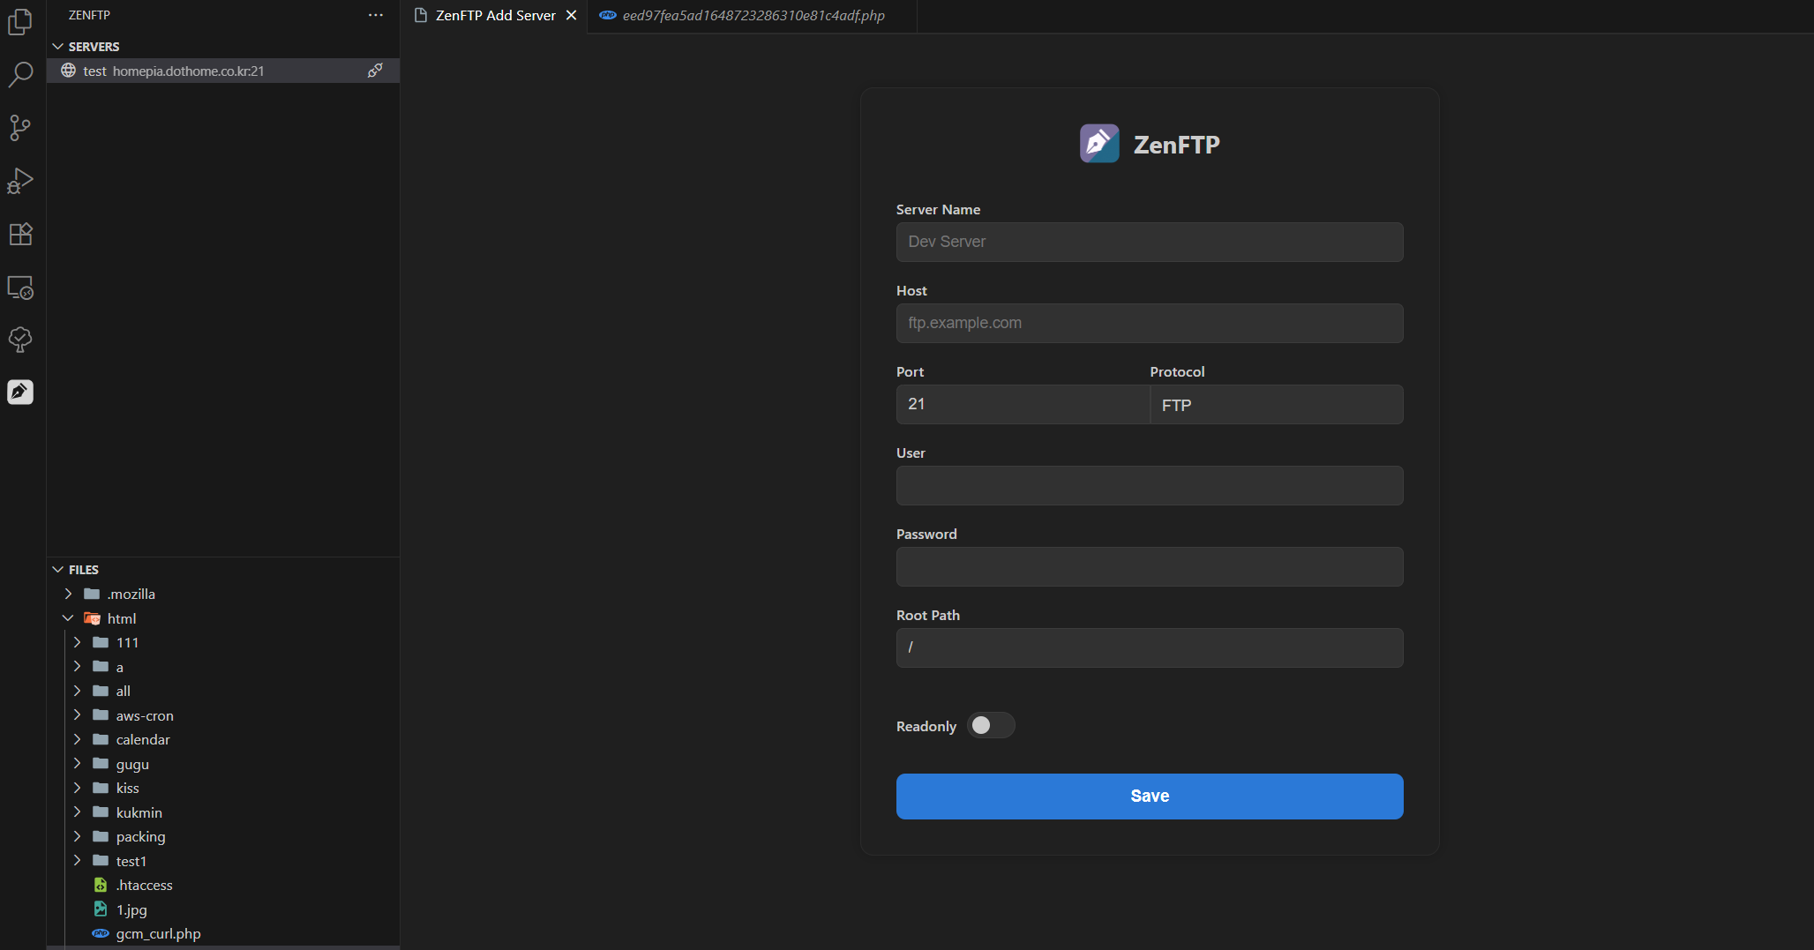Click the Port field showing 21
Viewport: 1814px width, 950px height.
1023,404
